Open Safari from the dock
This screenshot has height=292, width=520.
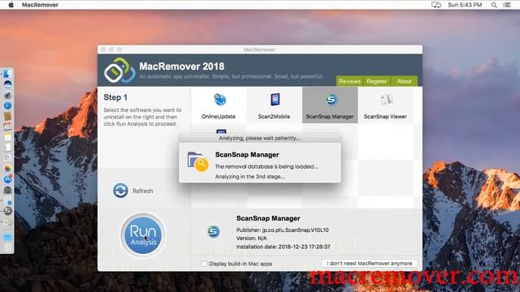(x=7, y=105)
